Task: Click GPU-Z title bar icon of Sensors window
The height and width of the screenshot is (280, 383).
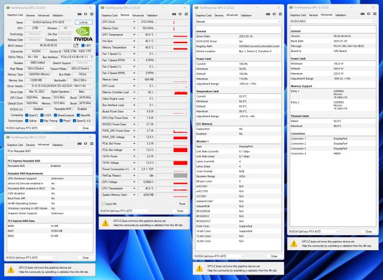Action: (x=102, y=8)
